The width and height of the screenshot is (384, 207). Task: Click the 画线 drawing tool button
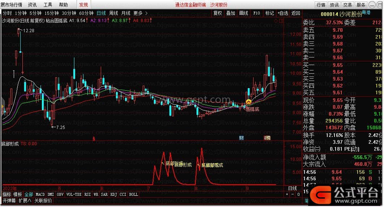click(x=244, y=13)
